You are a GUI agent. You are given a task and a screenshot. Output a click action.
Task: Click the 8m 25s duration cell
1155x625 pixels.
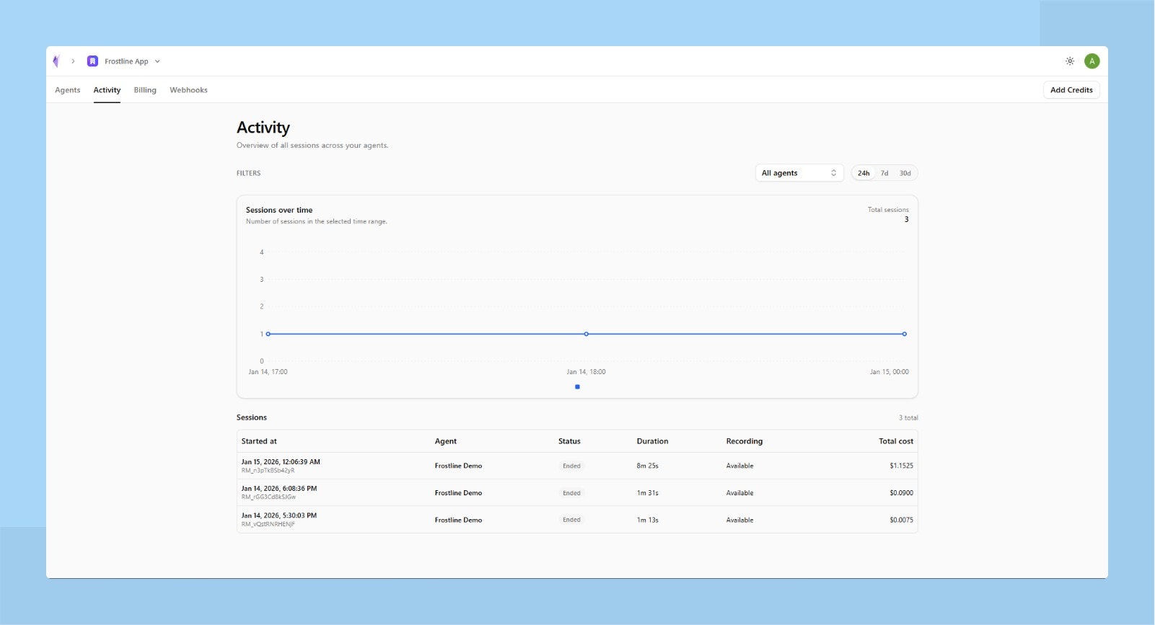[647, 466]
